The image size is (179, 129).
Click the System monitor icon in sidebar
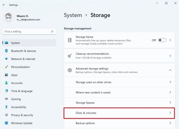[x=6, y=43]
